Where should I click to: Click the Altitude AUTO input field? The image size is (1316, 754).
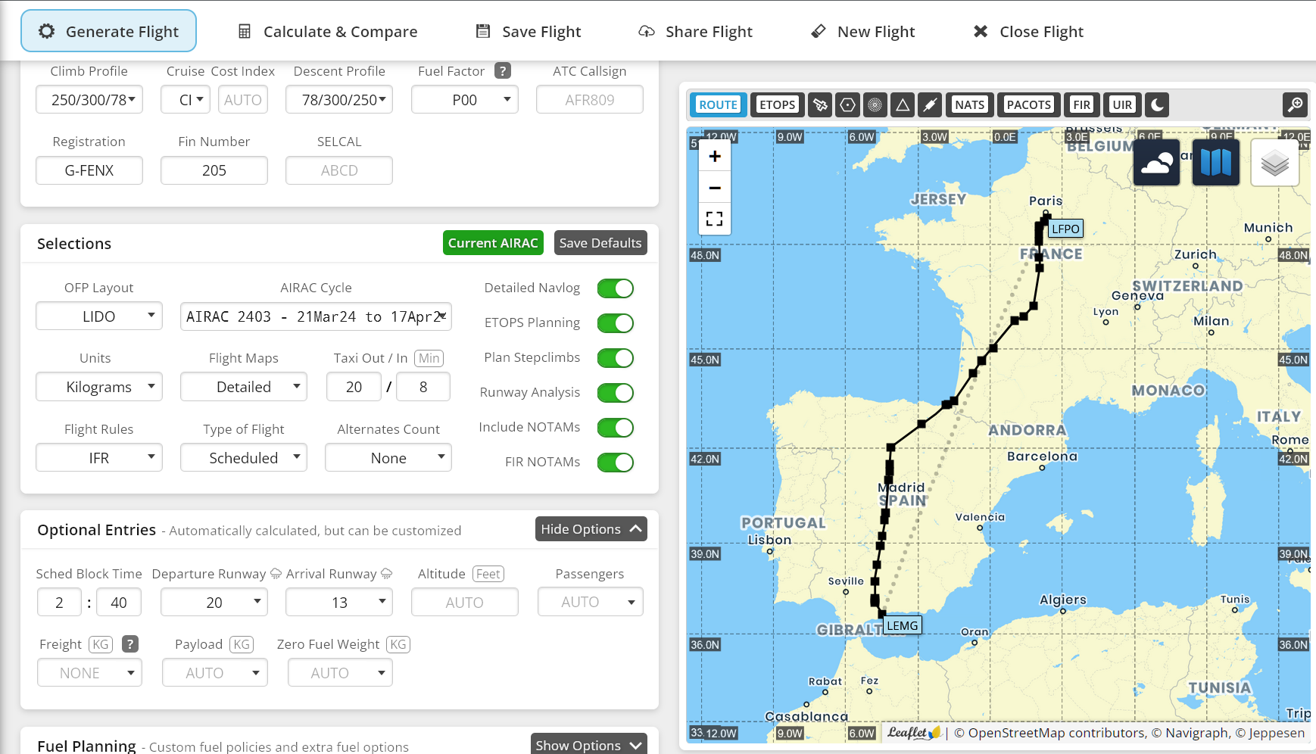[x=465, y=602]
